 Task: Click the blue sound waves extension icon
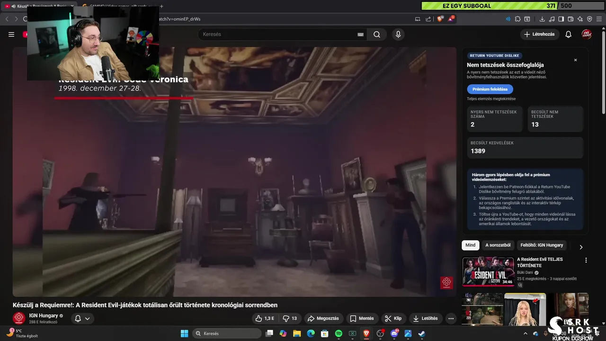coord(508,19)
